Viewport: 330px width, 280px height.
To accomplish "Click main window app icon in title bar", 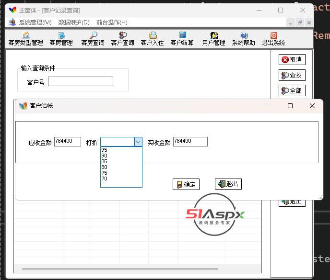I will (x=12, y=10).
